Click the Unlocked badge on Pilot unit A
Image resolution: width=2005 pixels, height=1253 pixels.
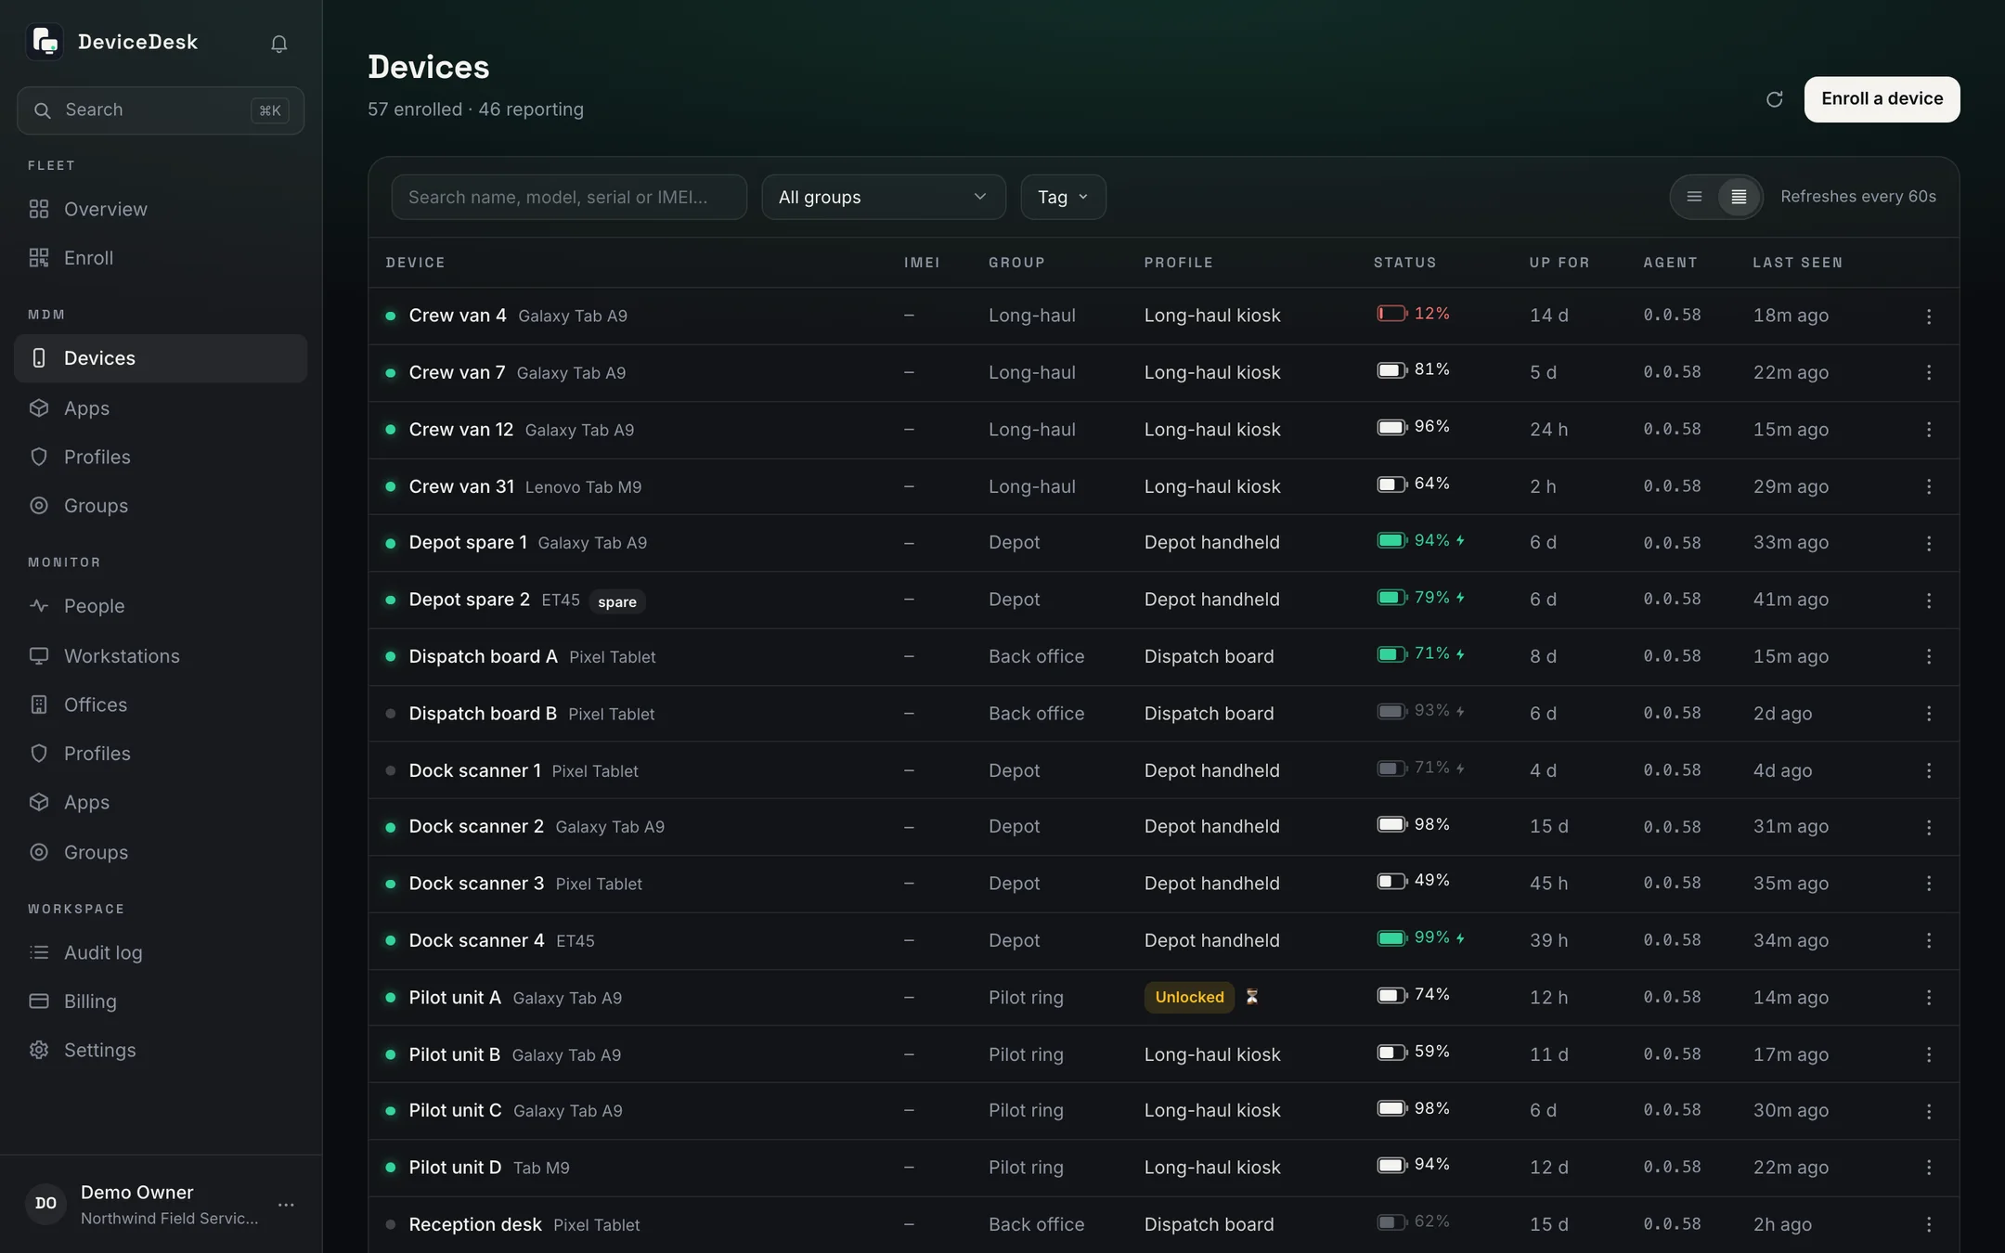(x=1189, y=997)
